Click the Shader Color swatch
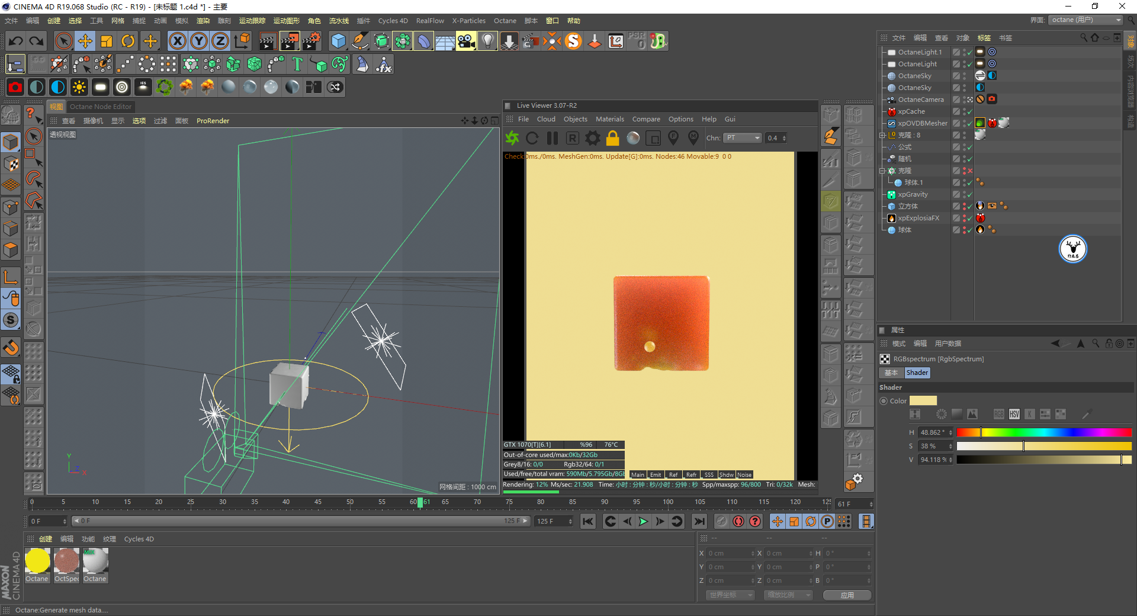Image resolution: width=1137 pixels, height=616 pixels. click(x=923, y=401)
